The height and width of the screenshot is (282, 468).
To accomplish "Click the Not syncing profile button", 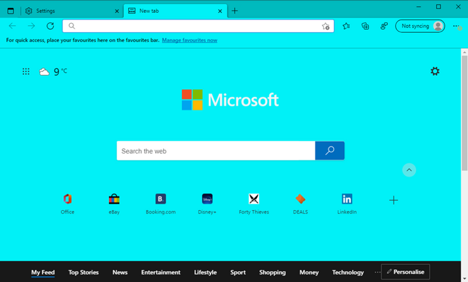I will tap(420, 26).
